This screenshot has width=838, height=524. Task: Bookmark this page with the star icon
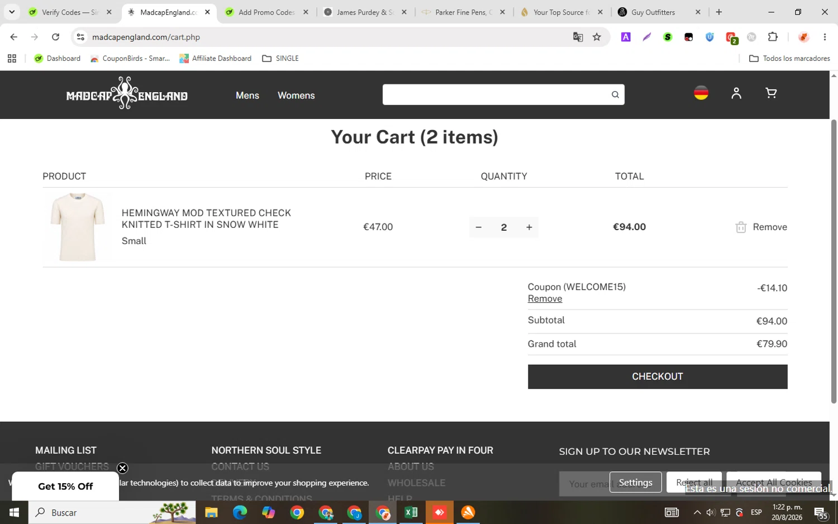pyautogui.click(x=597, y=37)
